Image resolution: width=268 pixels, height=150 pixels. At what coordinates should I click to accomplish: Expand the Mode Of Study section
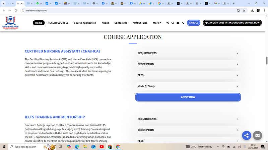(x=188, y=86)
